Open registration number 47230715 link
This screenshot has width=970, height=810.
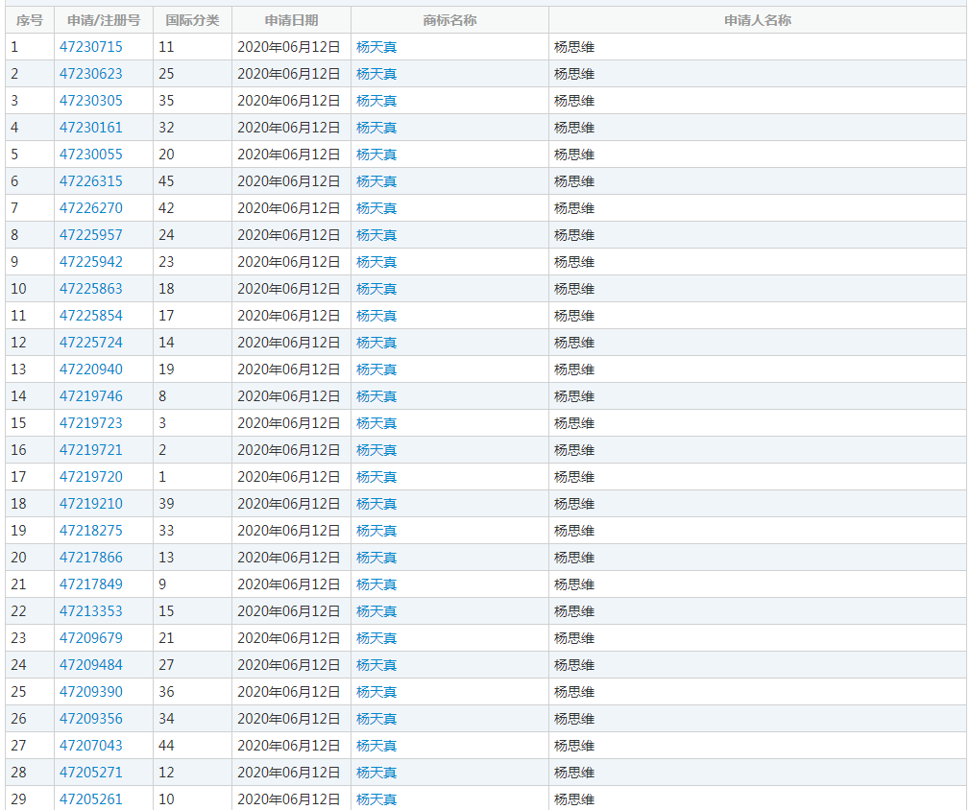tap(91, 47)
